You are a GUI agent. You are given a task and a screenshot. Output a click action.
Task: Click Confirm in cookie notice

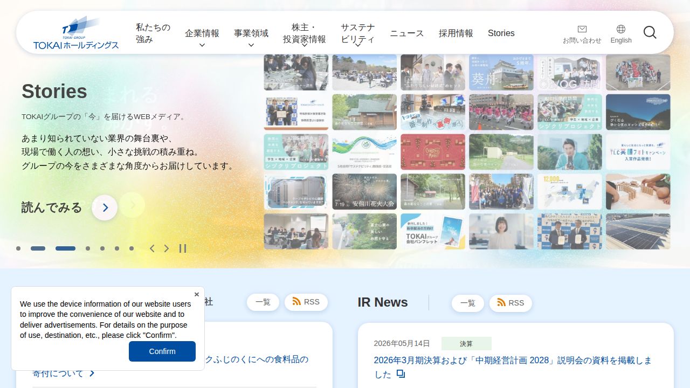click(162, 351)
